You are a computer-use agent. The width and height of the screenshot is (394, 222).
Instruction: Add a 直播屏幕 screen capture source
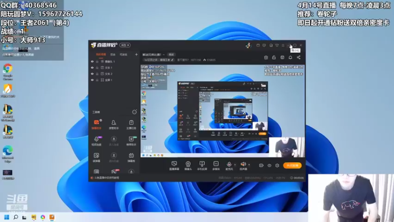[x=174, y=166]
